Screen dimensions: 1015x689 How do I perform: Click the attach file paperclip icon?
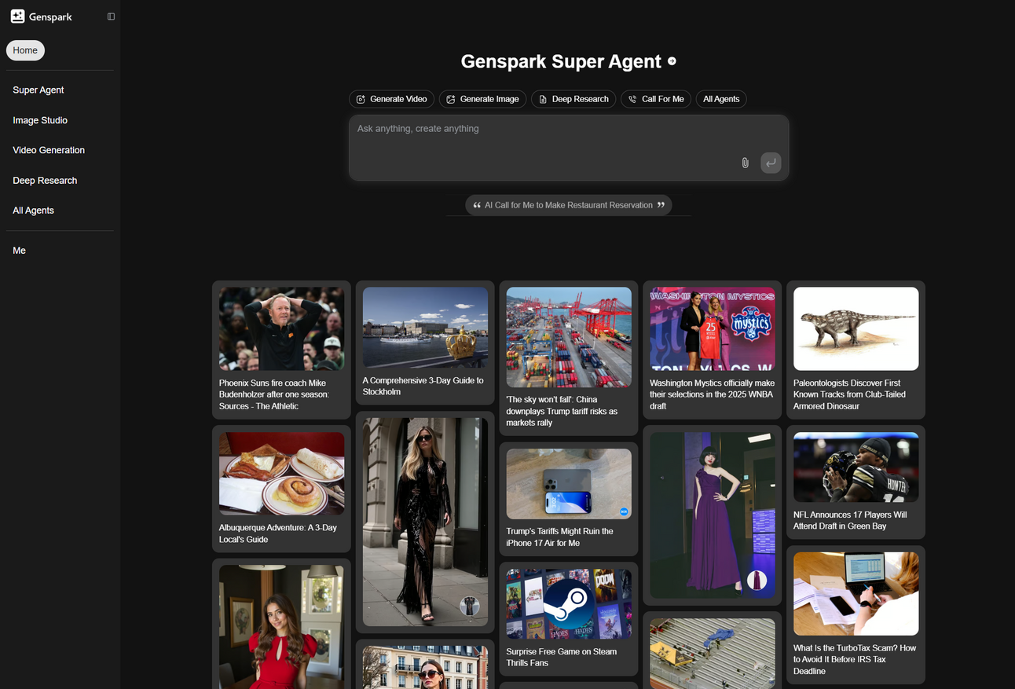pos(745,163)
